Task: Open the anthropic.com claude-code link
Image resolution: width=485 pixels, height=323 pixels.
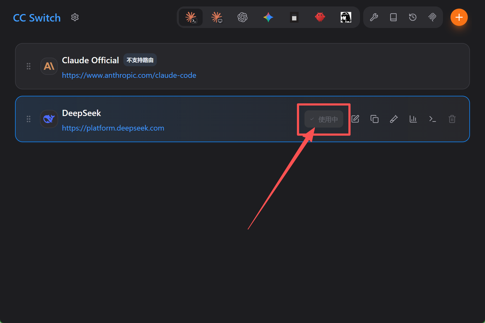Action: pyautogui.click(x=129, y=75)
